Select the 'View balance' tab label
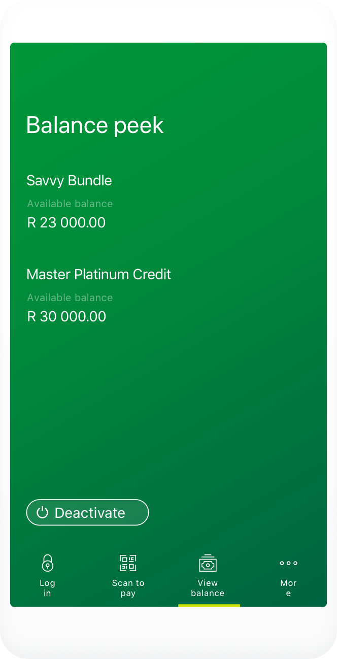Image resolution: width=337 pixels, height=659 pixels. click(208, 588)
